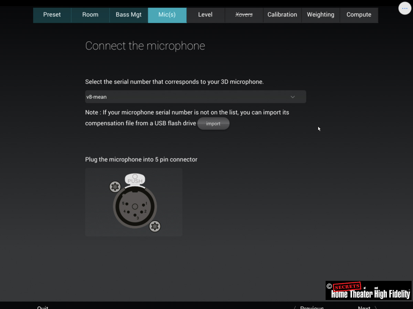The width and height of the screenshot is (413, 309).
Task: Expand the microphone serial number chevron
Action: (x=293, y=97)
